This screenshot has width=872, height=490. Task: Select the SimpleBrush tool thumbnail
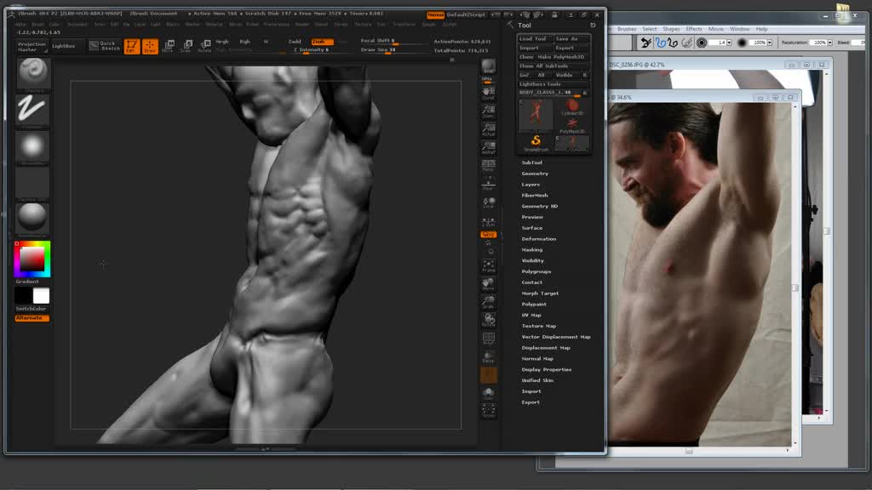click(x=536, y=143)
